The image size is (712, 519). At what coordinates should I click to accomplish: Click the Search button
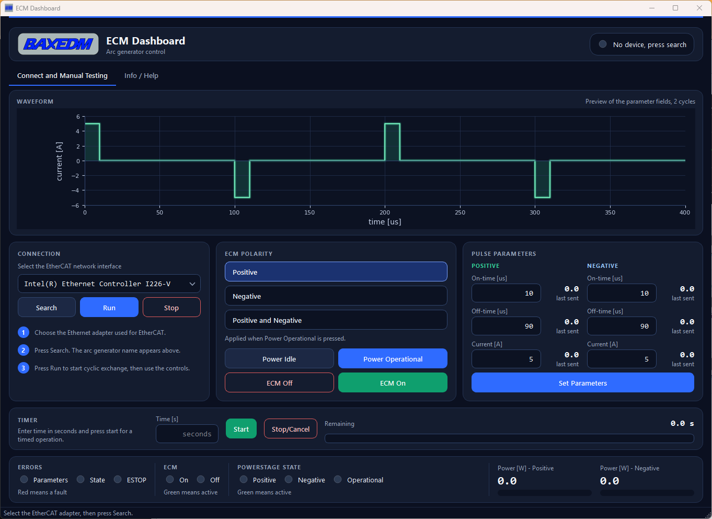tap(47, 308)
